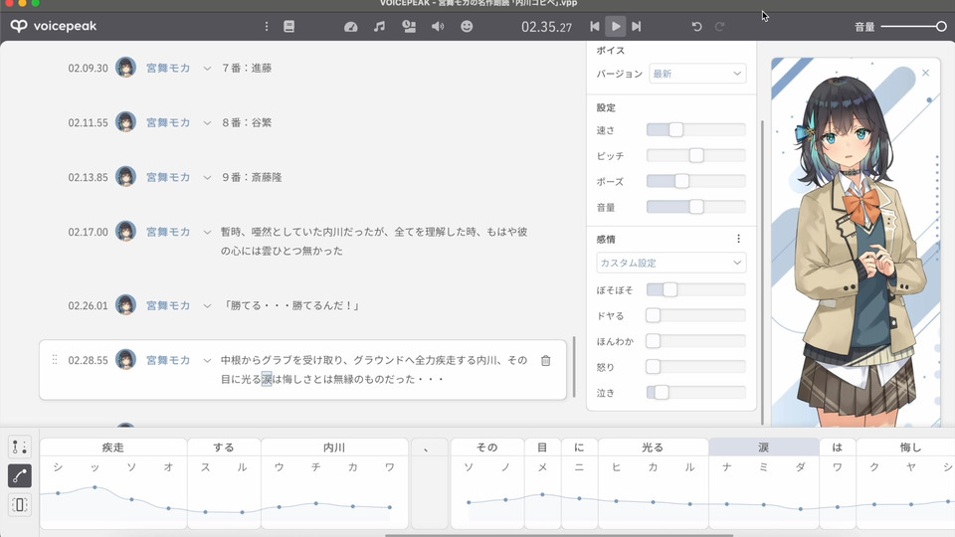Expand narrator dropdown on line 02.17.00
The width and height of the screenshot is (955, 537).
click(207, 233)
